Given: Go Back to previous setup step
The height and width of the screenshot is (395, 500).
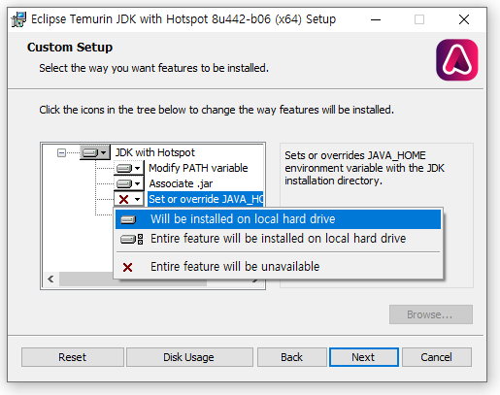Looking at the screenshot, I should (291, 357).
